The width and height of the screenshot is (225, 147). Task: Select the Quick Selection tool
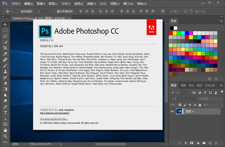coord(5,42)
